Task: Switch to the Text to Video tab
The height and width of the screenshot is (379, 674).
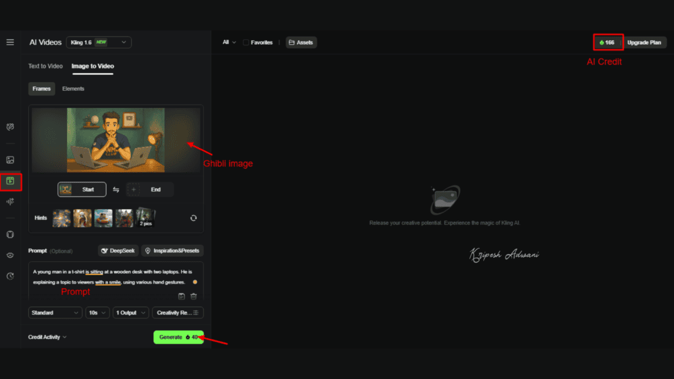Action: click(45, 66)
